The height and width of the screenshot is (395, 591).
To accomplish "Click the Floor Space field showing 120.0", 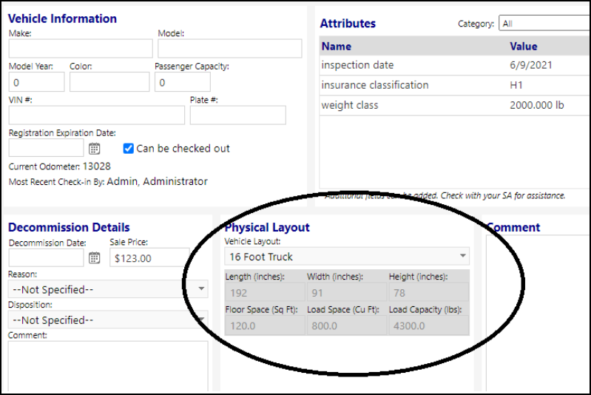I will pyautogui.click(x=265, y=325).
